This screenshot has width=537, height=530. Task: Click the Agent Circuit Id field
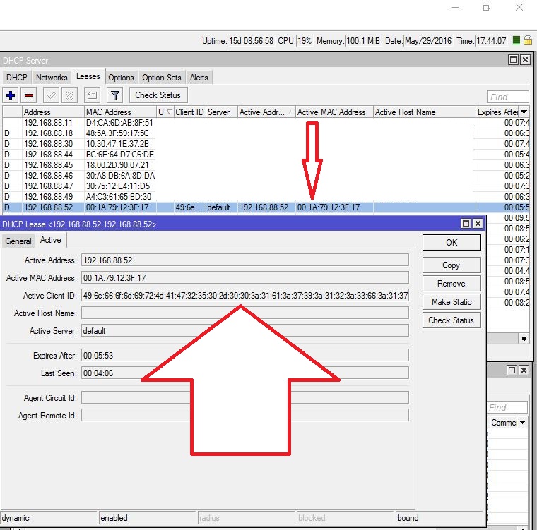245,397
